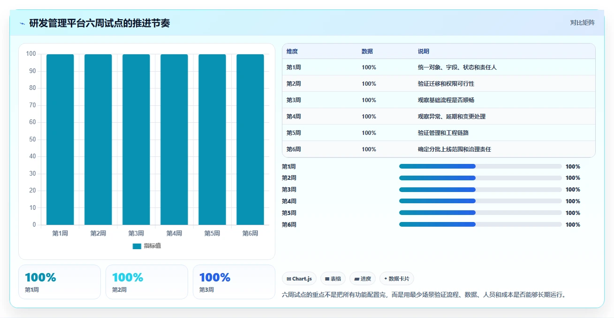Screen dimensions: 614x318
Task: Select the 第3周 cell in the table
Action: pos(294,100)
